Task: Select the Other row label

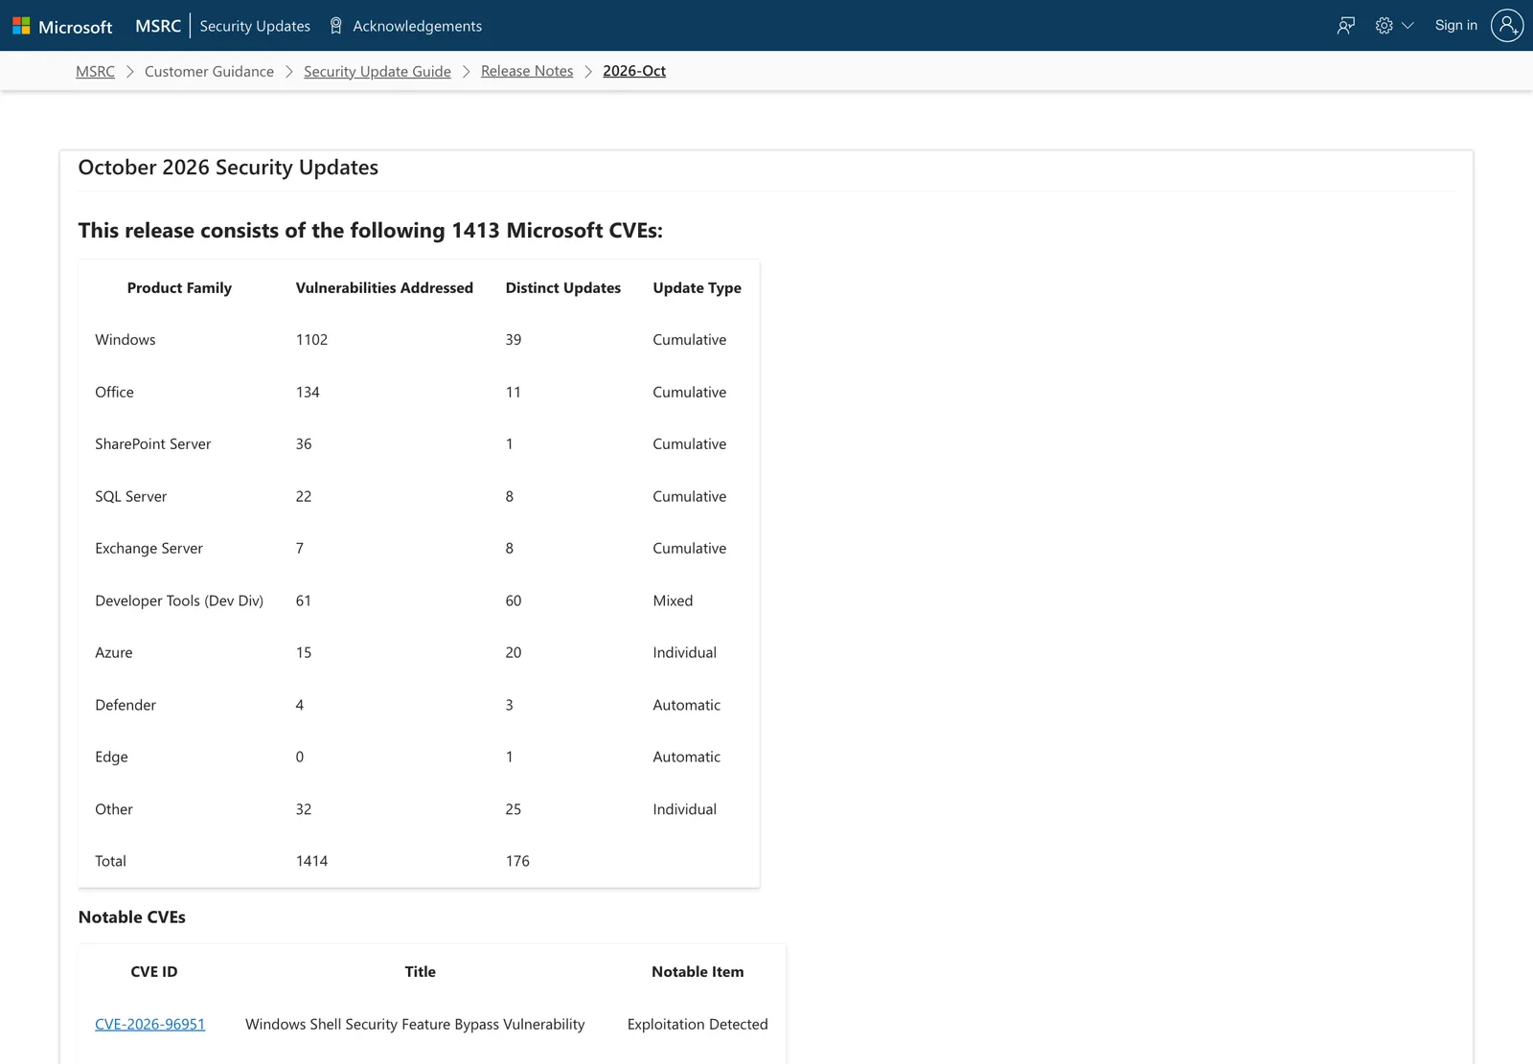Action: [113, 809]
